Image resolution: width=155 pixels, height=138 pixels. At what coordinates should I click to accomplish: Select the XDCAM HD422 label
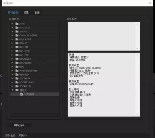(27, 82)
